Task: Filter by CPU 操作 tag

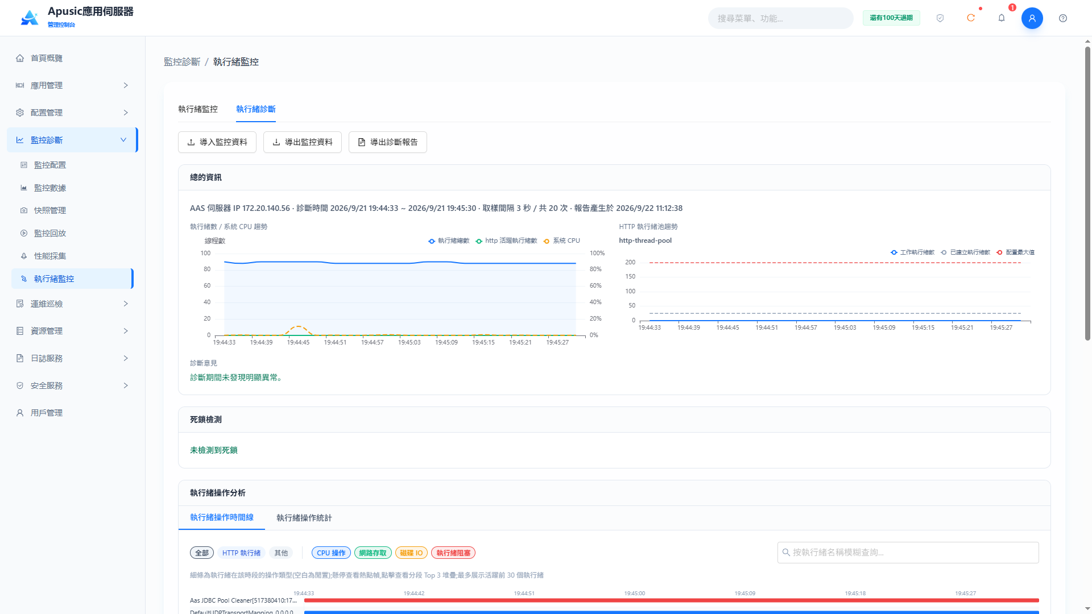Action: coord(331,553)
